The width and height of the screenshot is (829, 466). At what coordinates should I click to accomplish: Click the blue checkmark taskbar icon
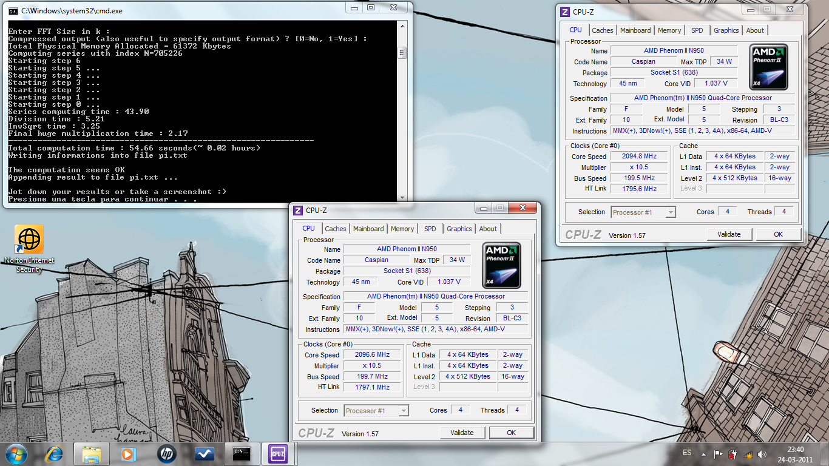[x=203, y=454]
